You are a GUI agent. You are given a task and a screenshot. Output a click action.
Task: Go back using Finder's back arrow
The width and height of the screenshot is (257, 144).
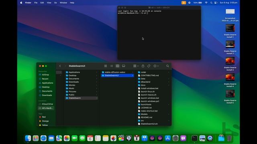(x=60, y=66)
